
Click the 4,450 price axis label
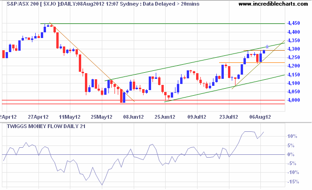tap(294, 23)
